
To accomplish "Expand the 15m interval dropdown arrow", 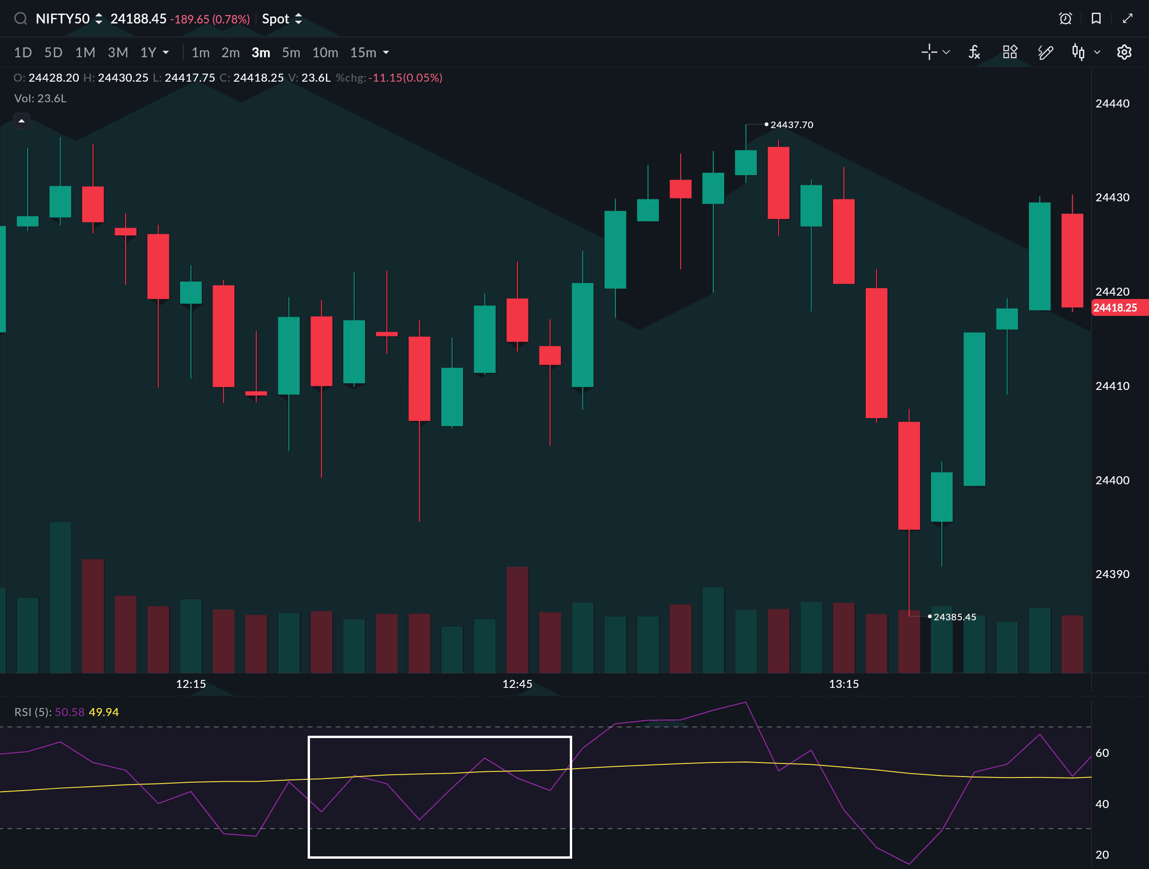I will click(x=386, y=53).
